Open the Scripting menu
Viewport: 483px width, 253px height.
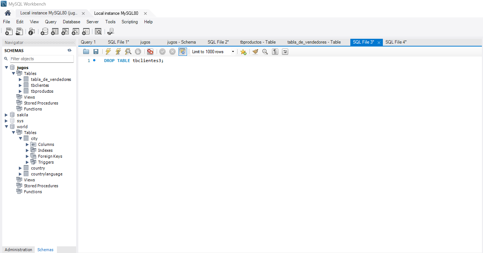[x=130, y=22]
